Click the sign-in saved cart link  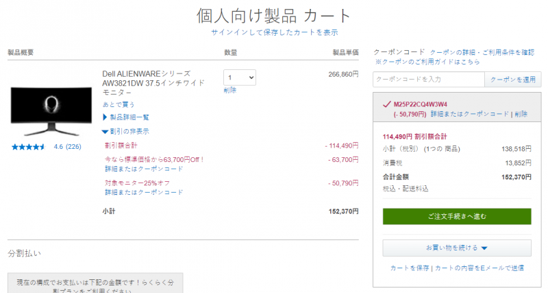pyautogui.click(x=275, y=32)
